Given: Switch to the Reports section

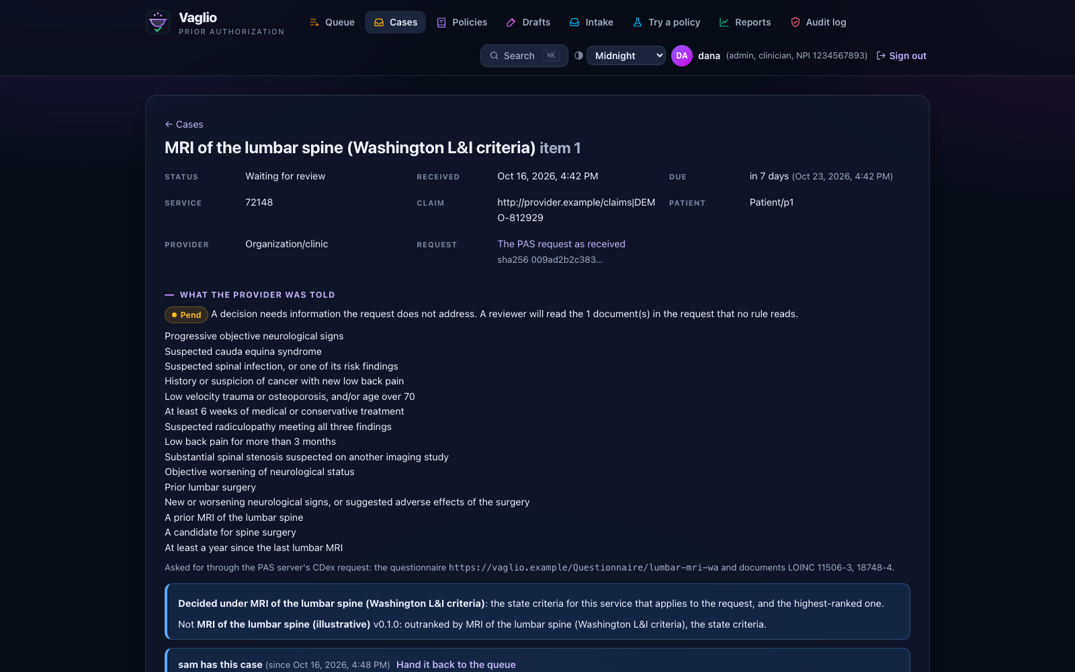Looking at the screenshot, I should coord(745,22).
